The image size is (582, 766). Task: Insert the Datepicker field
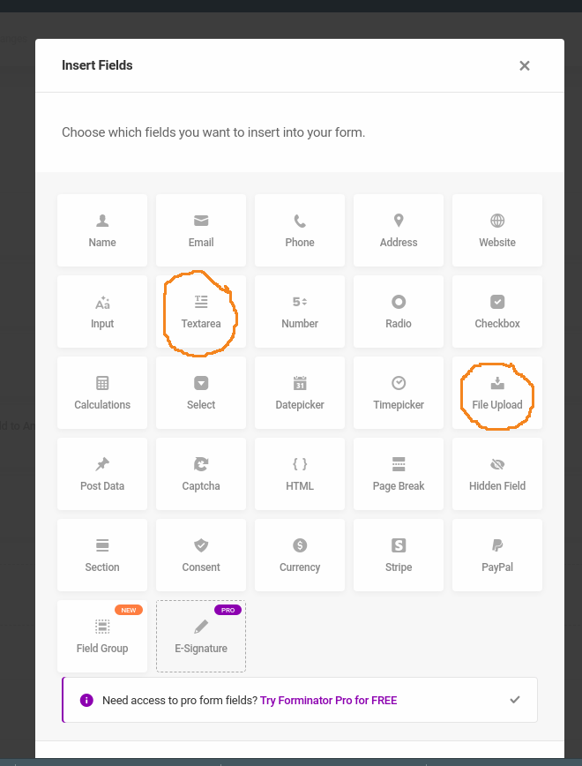[300, 393]
